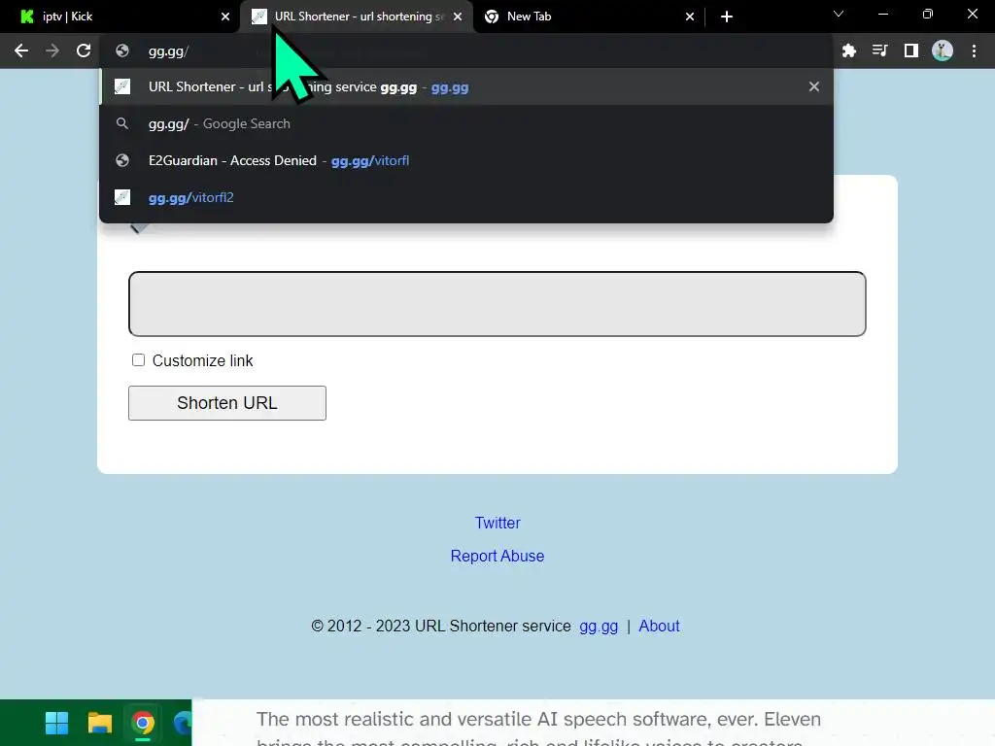Open the Chrome profile avatar

[943, 51]
